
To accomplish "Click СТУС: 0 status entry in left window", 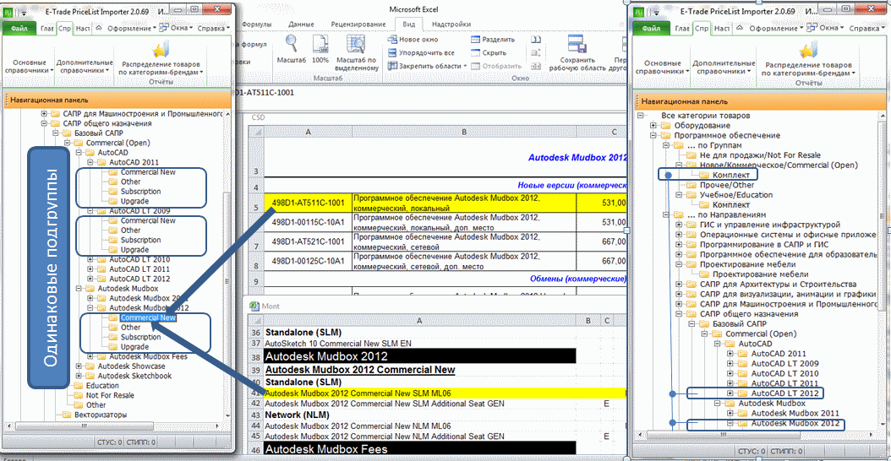I will [110, 441].
